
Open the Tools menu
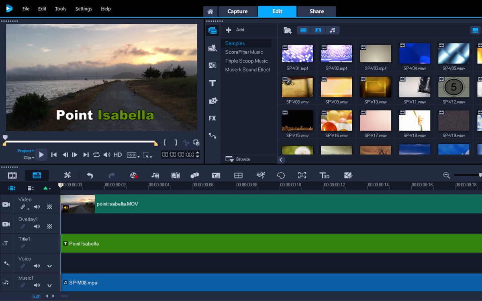[60, 8]
